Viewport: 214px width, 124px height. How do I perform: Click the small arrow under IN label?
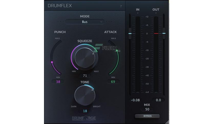click(138, 13)
